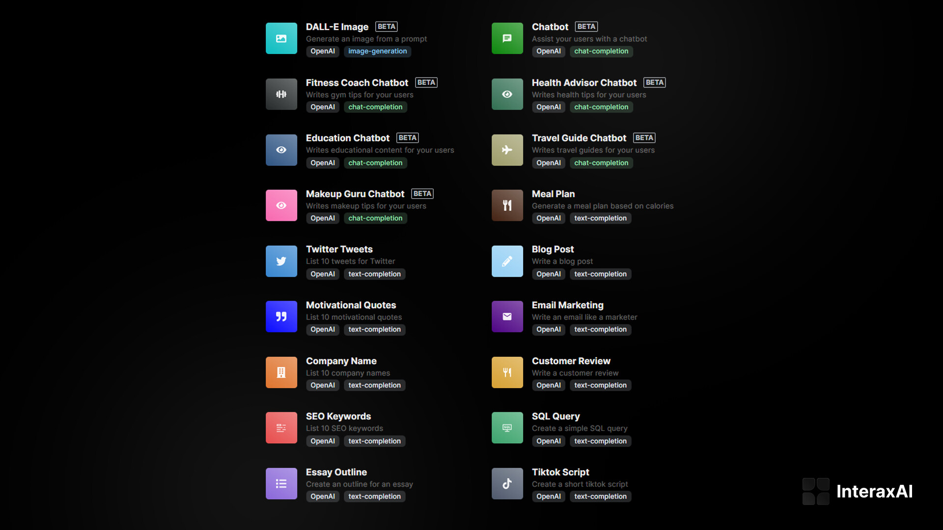Image resolution: width=943 pixels, height=530 pixels.
Task: Open the Essay Outline list icon
Action: pyautogui.click(x=281, y=483)
